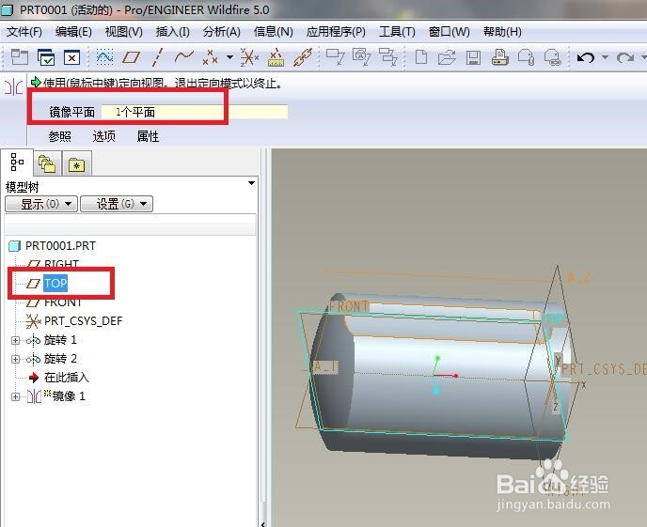Open the Datum Point flyout arrow
Screen dimensions: 647x527
(229, 57)
